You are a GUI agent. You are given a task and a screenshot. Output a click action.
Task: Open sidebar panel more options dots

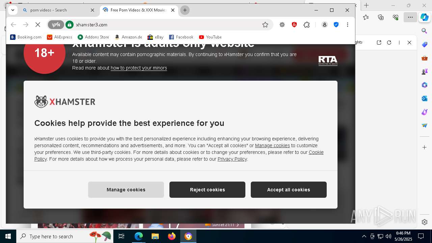point(399,43)
